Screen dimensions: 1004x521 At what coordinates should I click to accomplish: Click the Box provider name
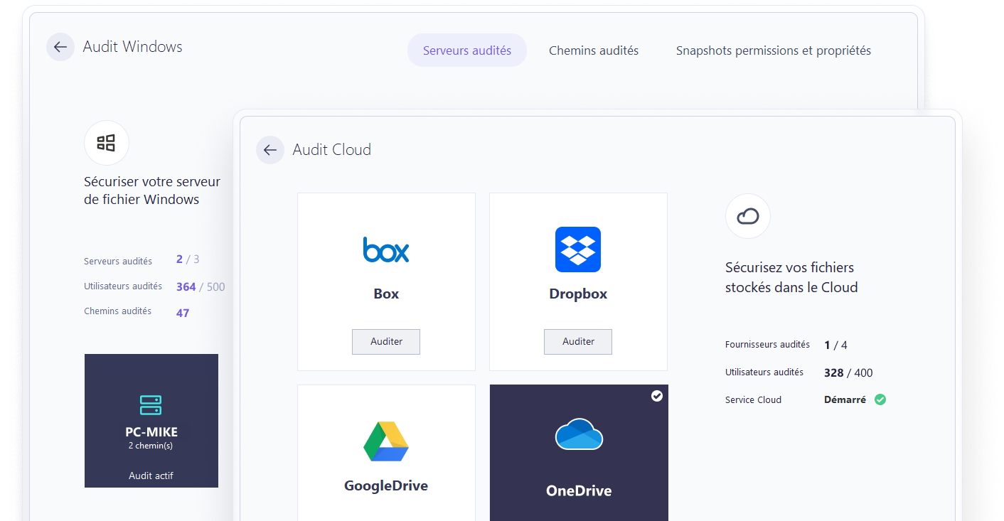point(386,294)
